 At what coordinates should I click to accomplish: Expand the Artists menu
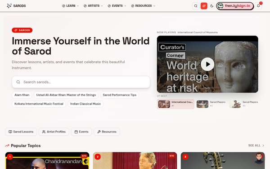click(x=93, y=6)
